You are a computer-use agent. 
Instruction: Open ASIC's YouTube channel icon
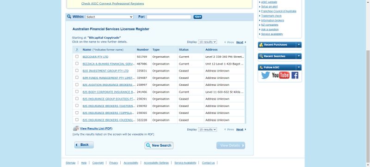(x=281, y=75)
